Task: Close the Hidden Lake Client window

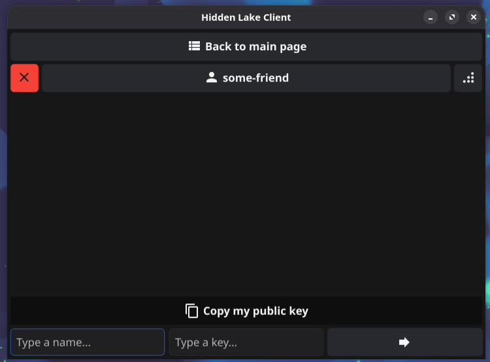Action: tap(474, 18)
